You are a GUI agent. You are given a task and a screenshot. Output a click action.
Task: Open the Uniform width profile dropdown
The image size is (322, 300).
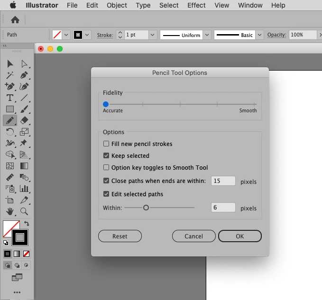(x=207, y=35)
